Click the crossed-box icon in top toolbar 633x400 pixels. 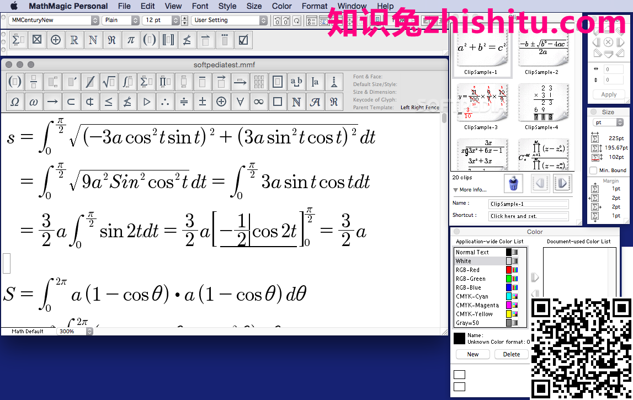(37, 40)
